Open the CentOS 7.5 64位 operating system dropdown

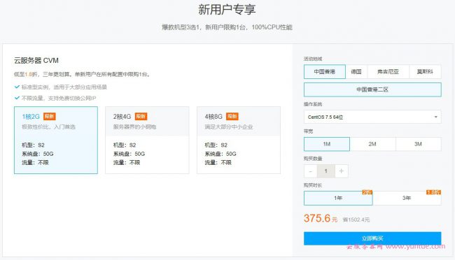pyautogui.click(x=372, y=117)
